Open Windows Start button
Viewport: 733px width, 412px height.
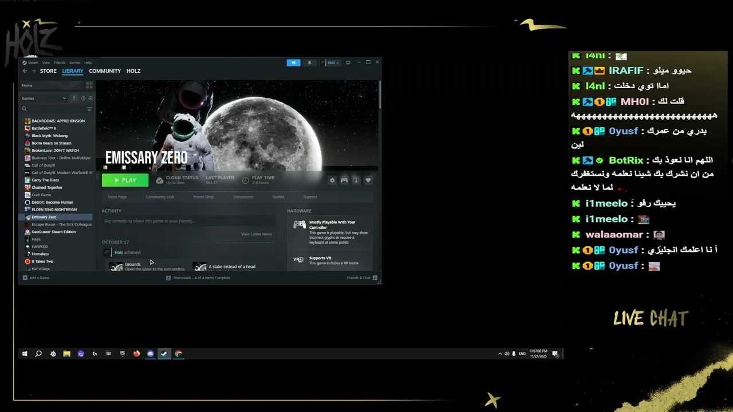[25, 354]
